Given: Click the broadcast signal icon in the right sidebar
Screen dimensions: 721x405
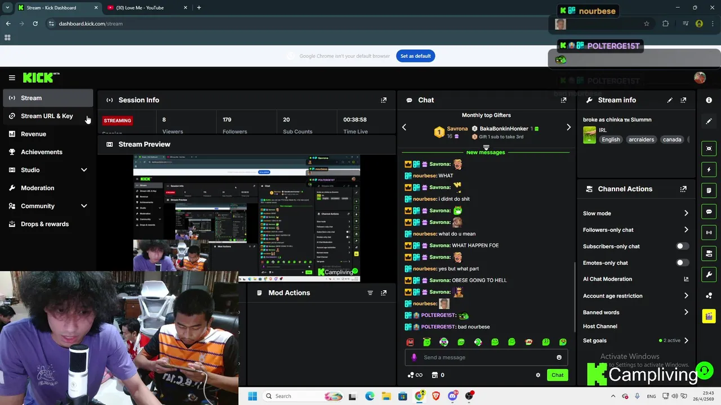Looking at the screenshot, I should (x=709, y=232).
